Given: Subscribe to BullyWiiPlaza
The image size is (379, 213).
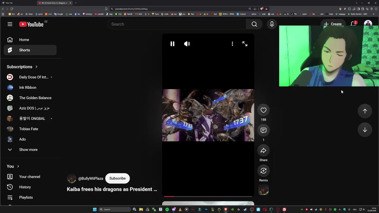Looking at the screenshot, I should [118, 178].
